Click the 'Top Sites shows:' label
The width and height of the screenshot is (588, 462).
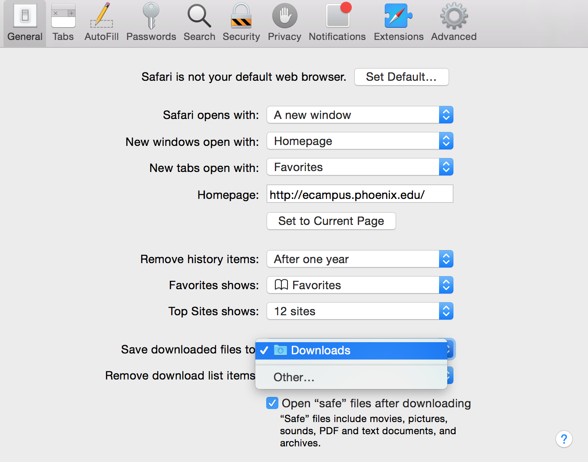tap(214, 311)
